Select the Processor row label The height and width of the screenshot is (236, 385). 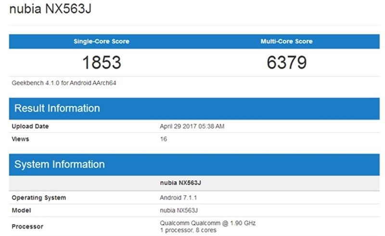27,226
